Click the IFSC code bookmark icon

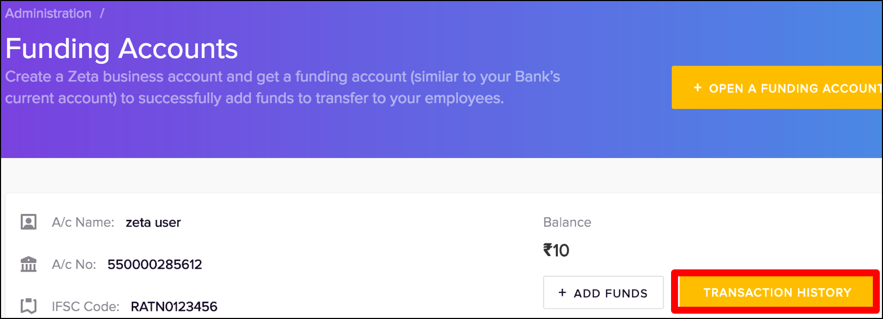29,306
